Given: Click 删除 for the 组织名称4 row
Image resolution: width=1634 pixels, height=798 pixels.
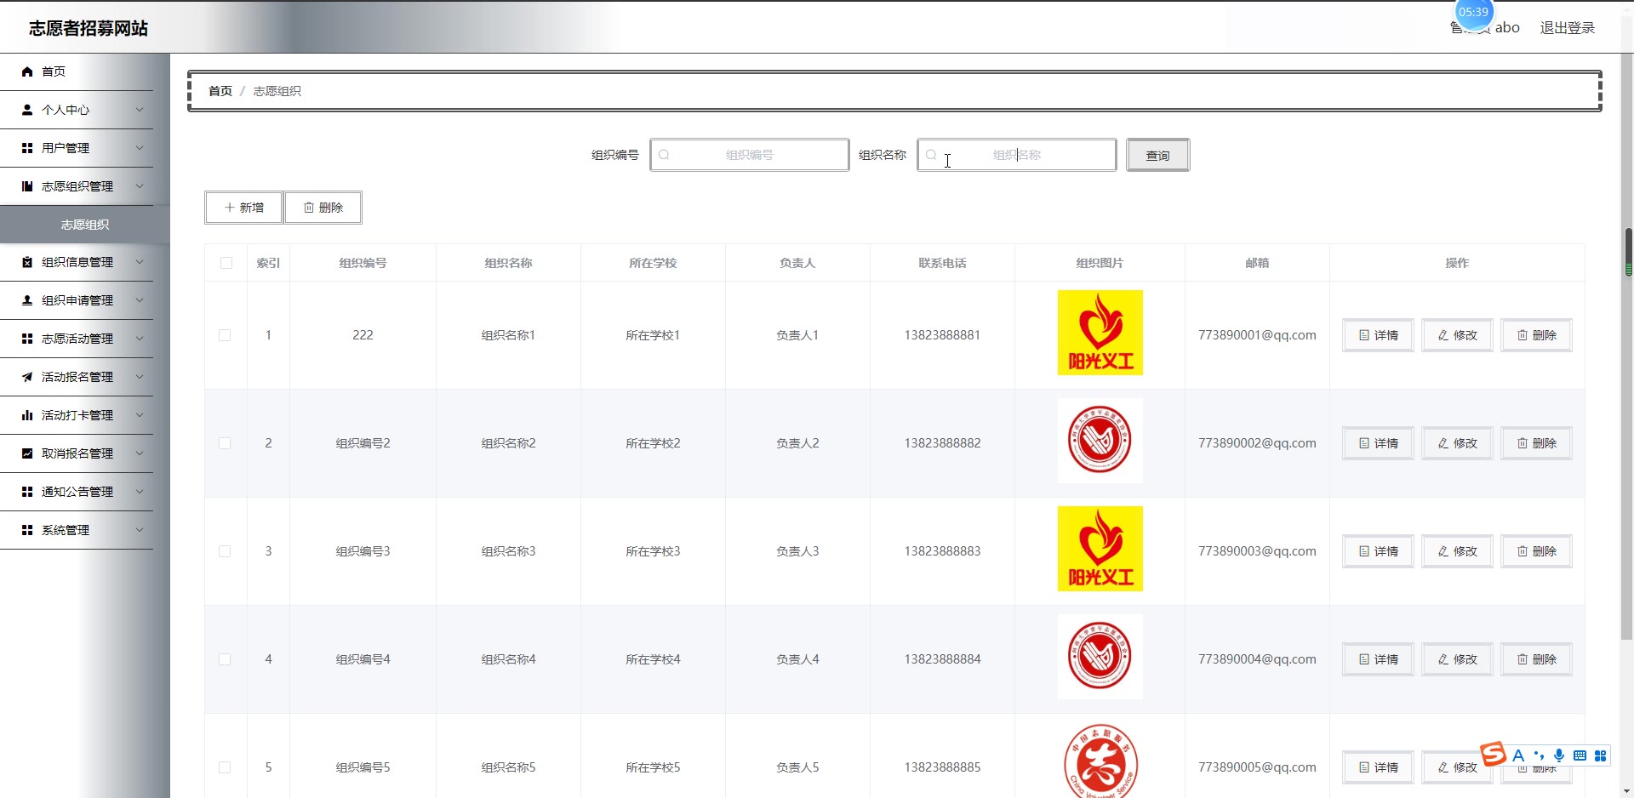Looking at the screenshot, I should (1536, 659).
